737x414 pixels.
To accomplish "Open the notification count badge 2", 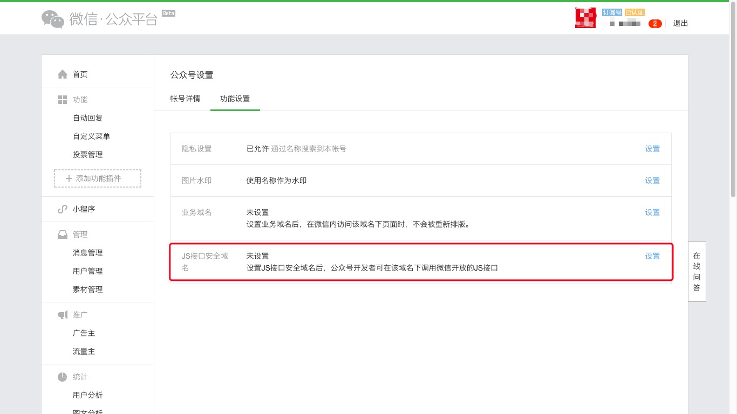I will 655,24.
